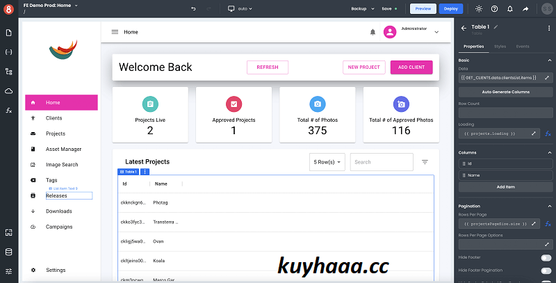Rename Table1 with the pencil icon
This screenshot has width=556, height=283.
(x=496, y=27)
